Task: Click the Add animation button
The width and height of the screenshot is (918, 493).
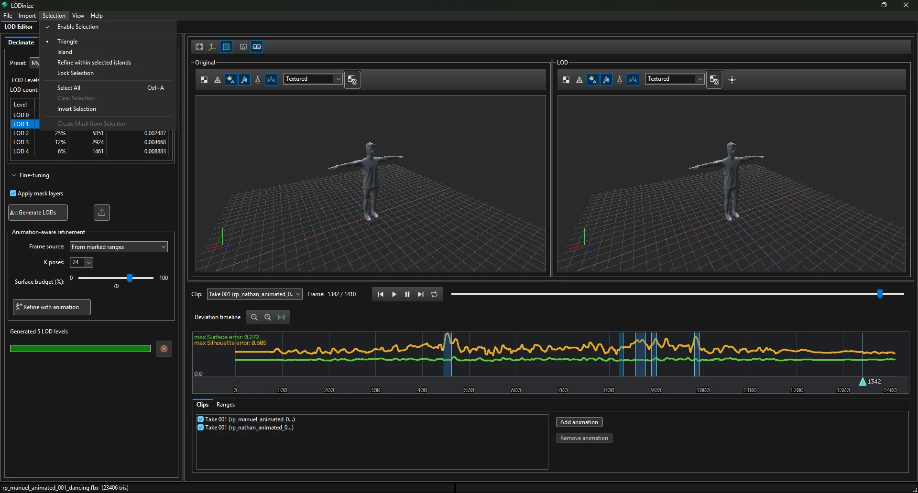Action: pos(579,422)
